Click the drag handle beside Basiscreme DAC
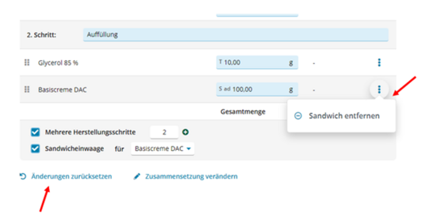Image resolution: width=428 pixels, height=222 pixels. (x=27, y=89)
